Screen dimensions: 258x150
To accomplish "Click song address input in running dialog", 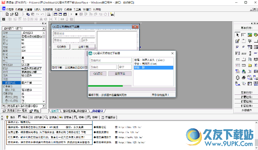I will coord(111,60).
